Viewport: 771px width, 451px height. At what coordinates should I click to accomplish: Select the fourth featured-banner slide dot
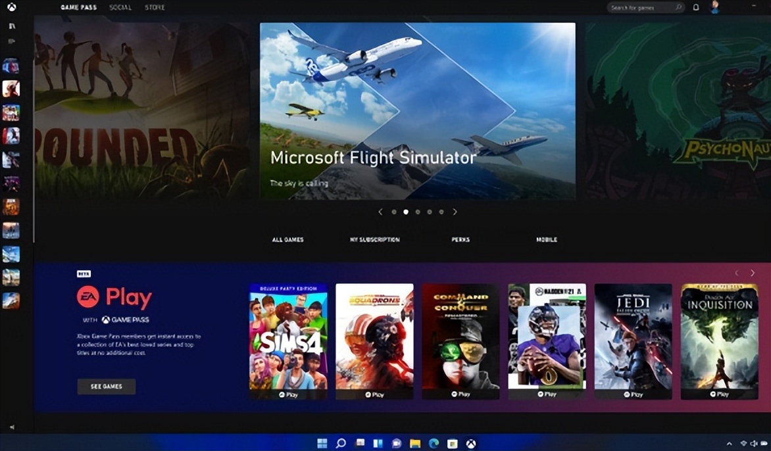430,212
